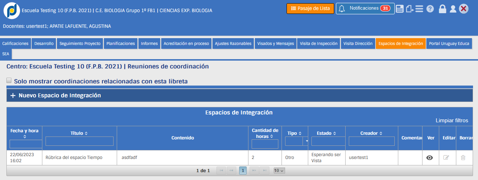478x180 pixels.
Task: Click Limpiar filtros link
Action: click(452, 120)
